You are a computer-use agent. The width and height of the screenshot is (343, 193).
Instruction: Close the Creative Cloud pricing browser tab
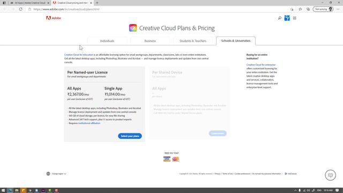pos(91,3)
